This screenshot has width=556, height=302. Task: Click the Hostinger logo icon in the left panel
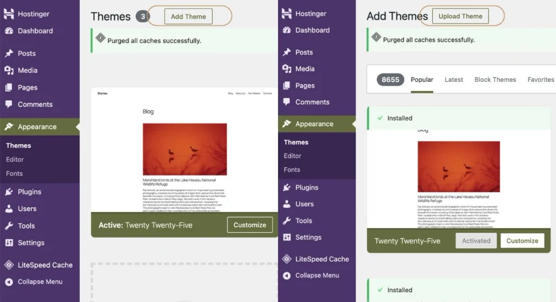click(x=9, y=14)
